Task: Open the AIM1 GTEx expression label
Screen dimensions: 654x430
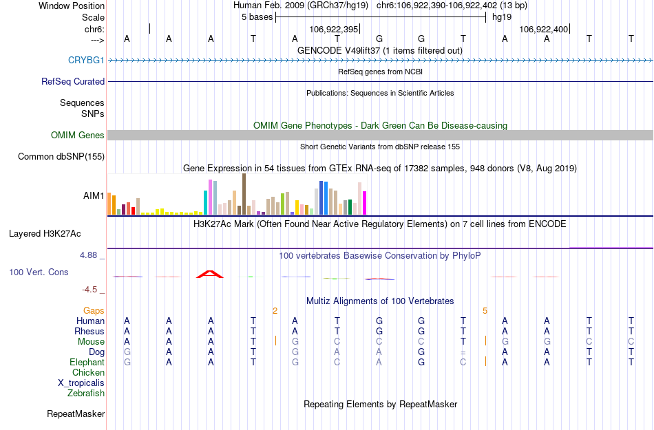Action: tap(94, 195)
